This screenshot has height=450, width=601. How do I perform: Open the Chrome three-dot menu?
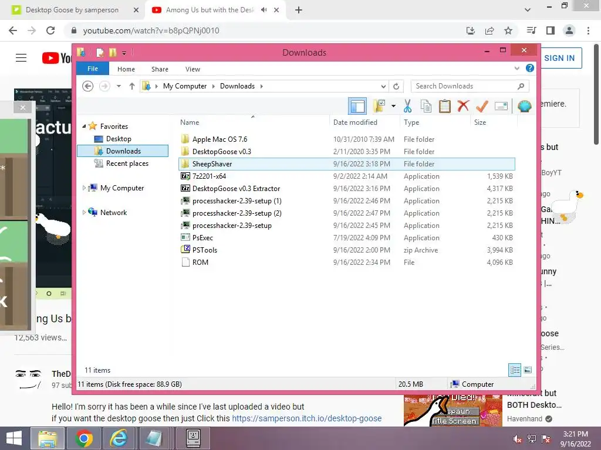tap(588, 30)
